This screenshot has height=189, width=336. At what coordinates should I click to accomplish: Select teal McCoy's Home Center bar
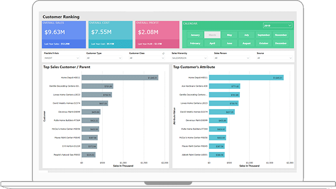click(x=218, y=138)
